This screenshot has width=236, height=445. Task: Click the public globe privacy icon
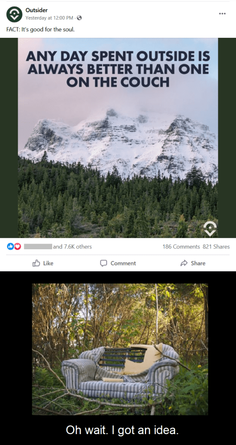tap(79, 18)
